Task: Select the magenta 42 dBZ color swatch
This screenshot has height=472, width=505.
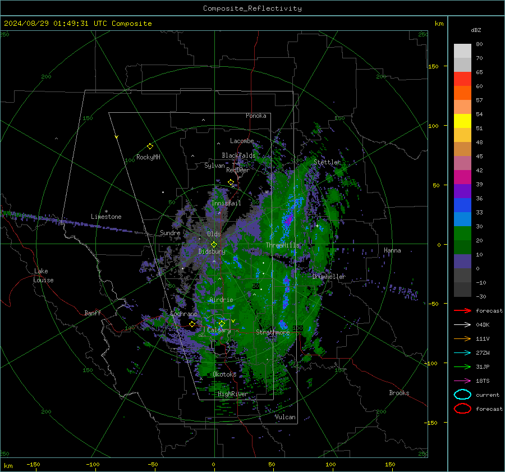Action: 462,177
